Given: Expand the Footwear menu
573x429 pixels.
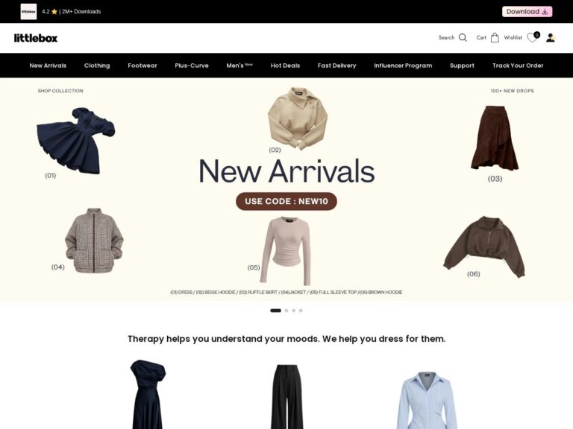Looking at the screenshot, I should click(x=143, y=66).
